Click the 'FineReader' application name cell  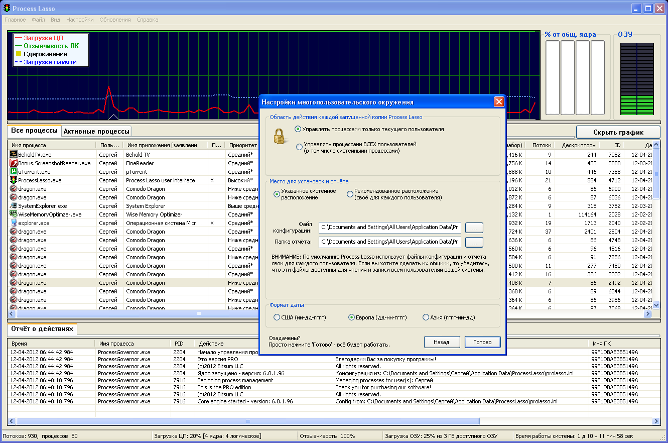(140, 163)
